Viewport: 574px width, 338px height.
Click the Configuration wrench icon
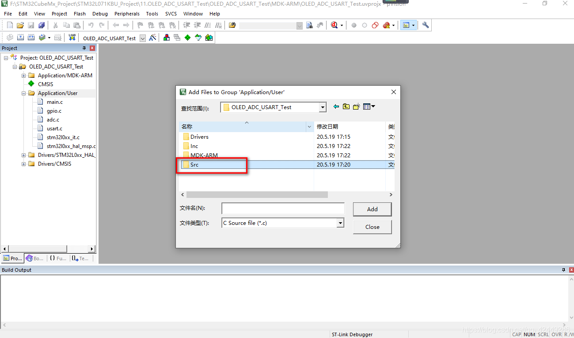(x=426, y=25)
